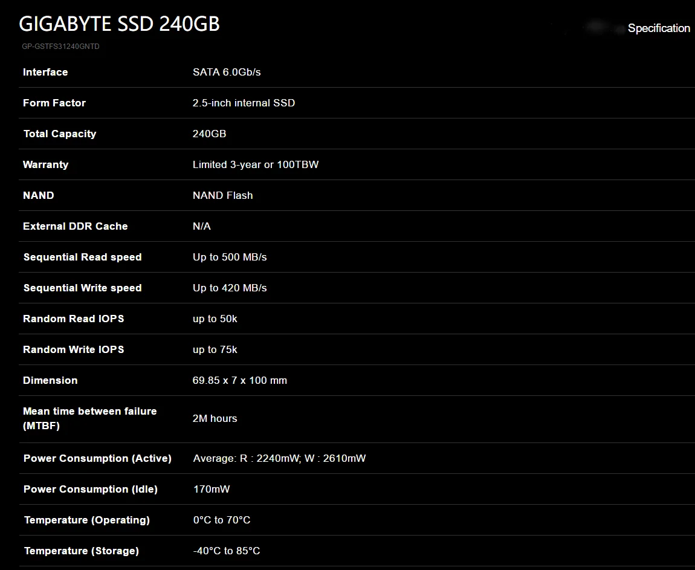Screen dimensions: 695x570
Task: Click the 170mW idle power value
Action: click(211, 489)
